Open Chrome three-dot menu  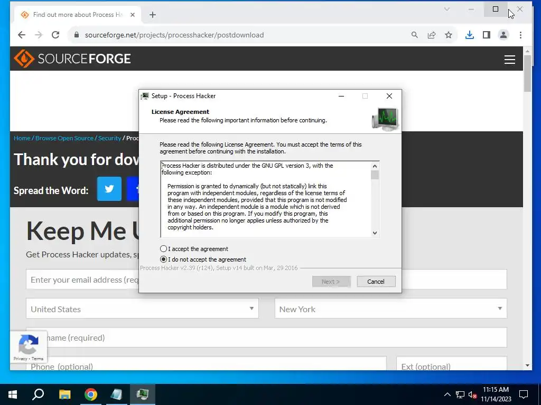pos(520,35)
